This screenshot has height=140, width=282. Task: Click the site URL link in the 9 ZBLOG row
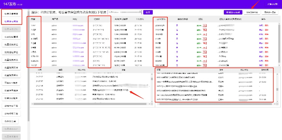tap(78, 61)
